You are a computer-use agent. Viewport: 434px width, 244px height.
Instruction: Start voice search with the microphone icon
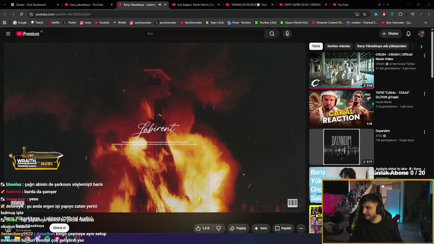287,34
